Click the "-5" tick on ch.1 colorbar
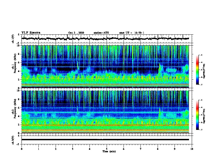 [x=201, y=70]
